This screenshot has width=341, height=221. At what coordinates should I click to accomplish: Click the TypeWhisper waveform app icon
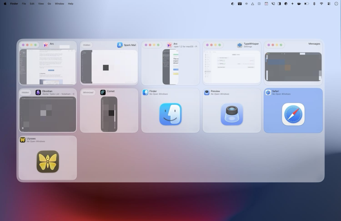[240, 45]
